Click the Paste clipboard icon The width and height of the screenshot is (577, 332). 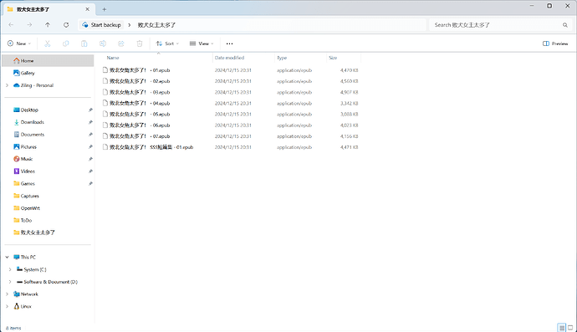click(x=84, y=43)
